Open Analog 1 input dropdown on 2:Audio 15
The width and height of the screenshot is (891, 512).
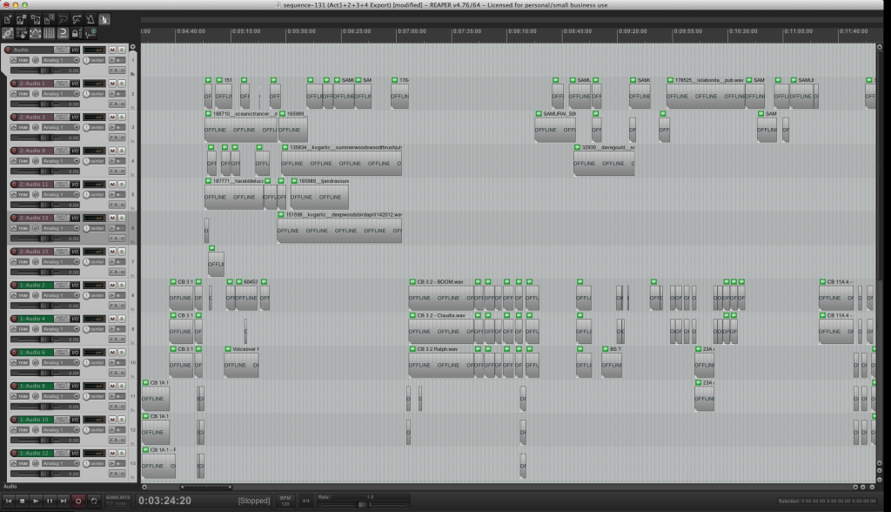[61, 262]
